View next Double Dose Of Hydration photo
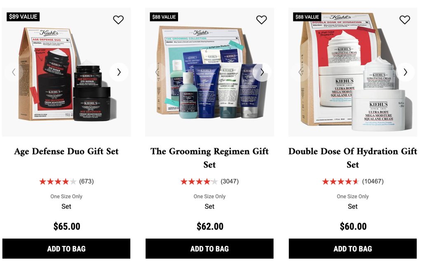 point(405,72)
